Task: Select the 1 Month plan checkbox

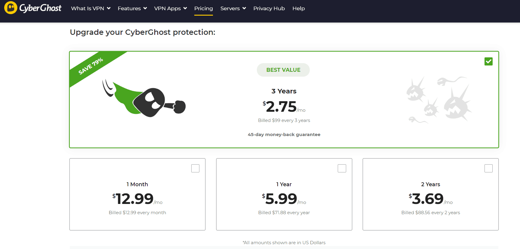Action: pos(195,168)
